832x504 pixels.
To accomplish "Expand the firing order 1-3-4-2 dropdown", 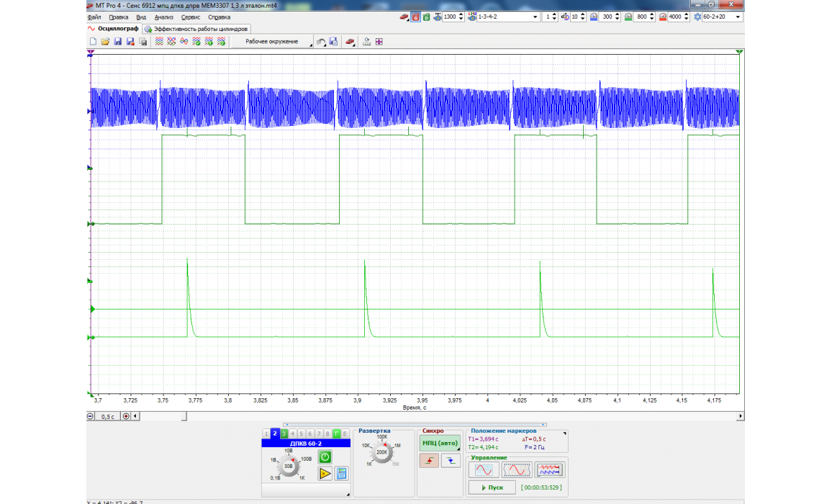I will pyautogui.click(x=535, y=17).
